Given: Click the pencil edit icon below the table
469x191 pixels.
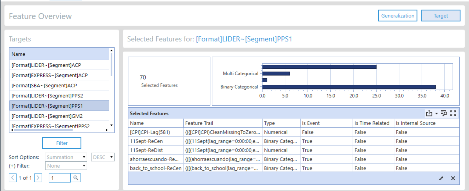Looking at the screenshot, I should pyautogui.click(x=441, y=178).
